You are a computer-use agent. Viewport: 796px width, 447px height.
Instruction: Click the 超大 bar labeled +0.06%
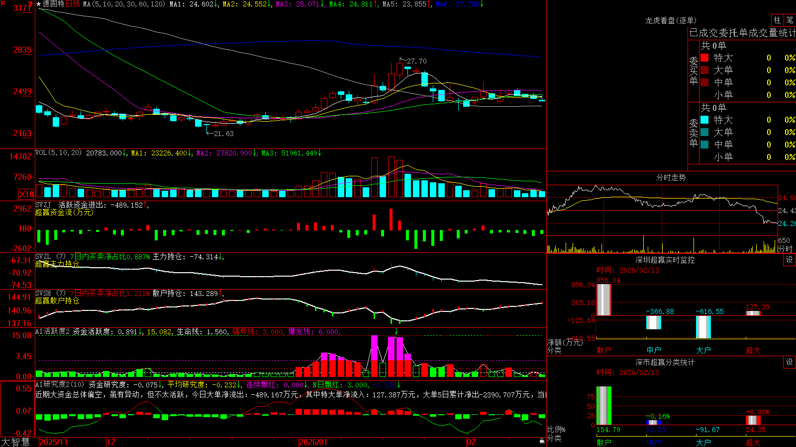753,420
